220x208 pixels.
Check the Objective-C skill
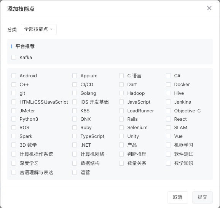coord(168,111)
